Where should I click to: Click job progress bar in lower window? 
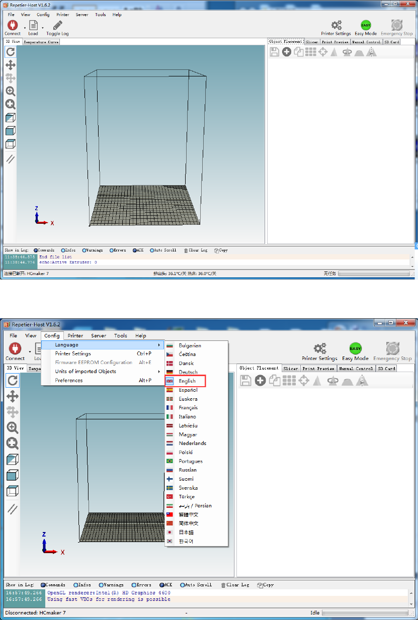tap(364, 613)
